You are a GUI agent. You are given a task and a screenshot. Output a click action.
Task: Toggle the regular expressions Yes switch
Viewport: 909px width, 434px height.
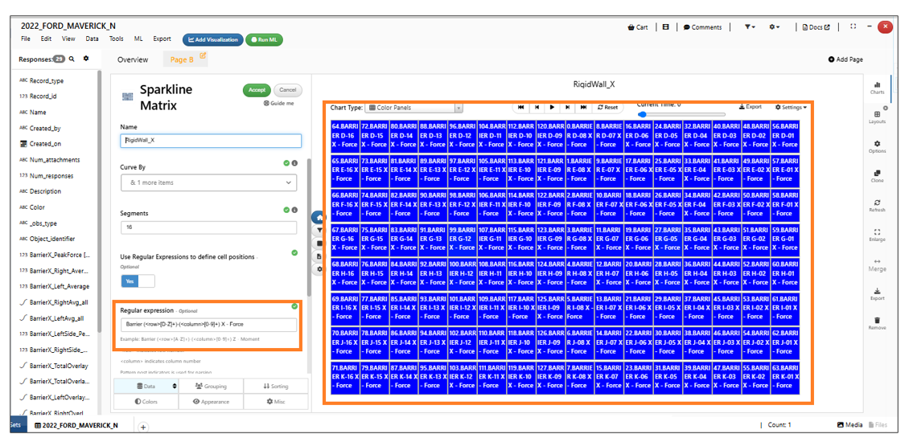click(138, 280)
